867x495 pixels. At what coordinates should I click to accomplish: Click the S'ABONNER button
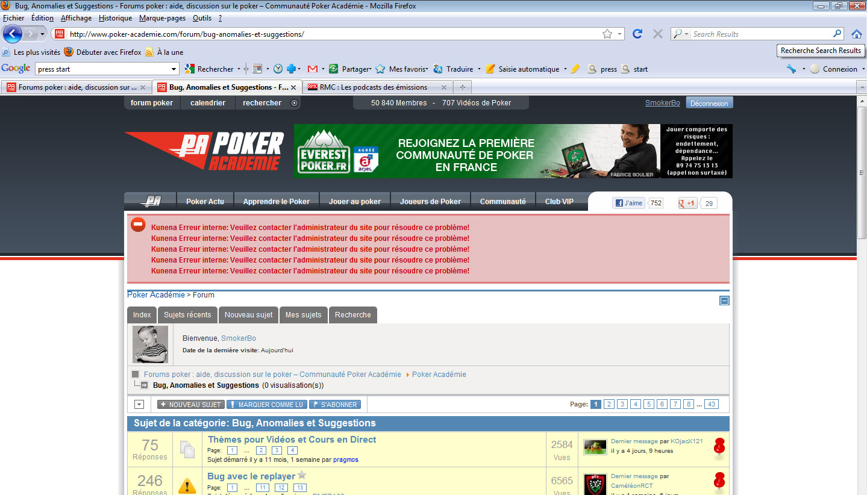point(334,405)
